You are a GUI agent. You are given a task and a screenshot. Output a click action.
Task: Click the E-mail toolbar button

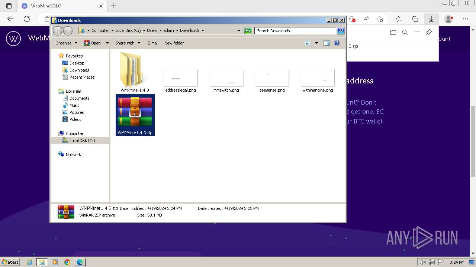153,43
